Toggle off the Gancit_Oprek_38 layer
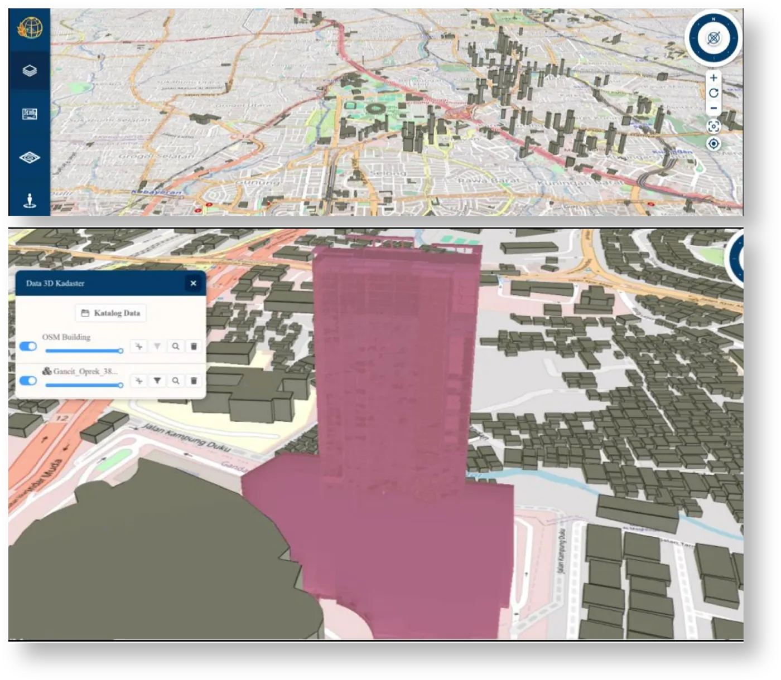781x680 pixels. tap(28, 381)
